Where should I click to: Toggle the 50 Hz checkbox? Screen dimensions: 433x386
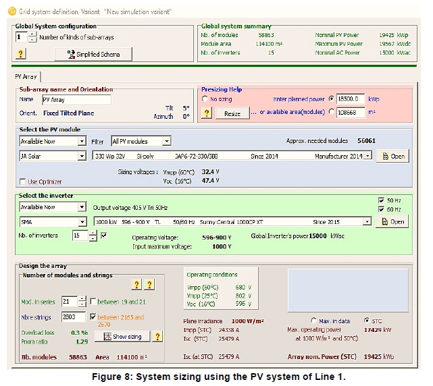(x=382, y=200)
